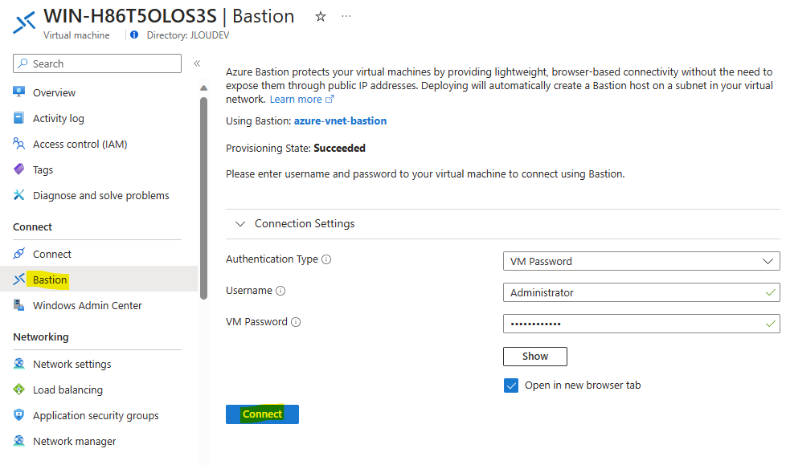Click the Overview monitor icon
Screen dimensions: 786x465
click(x=19, y=92)
